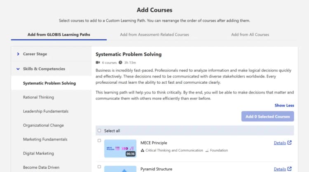Screen dimensions: 309x172
Task: Click the Career Stage label
Action: pyautogui.click(x=35, y=54)
